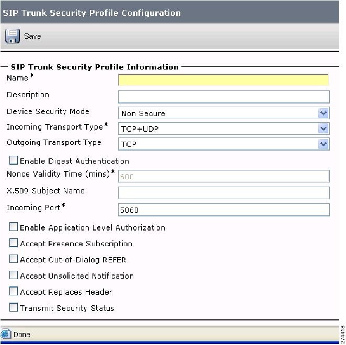Click the Non Secure combo box text

tap(143, 113)
